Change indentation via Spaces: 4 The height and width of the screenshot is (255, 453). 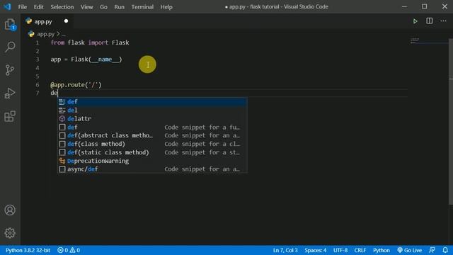[x=315, y=250]
